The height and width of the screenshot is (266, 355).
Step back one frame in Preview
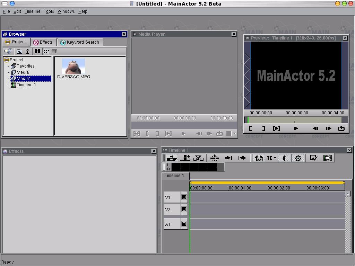pyautogui.click(x=315, y=128)
